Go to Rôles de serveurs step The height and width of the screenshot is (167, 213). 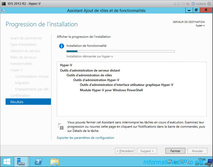23,57
